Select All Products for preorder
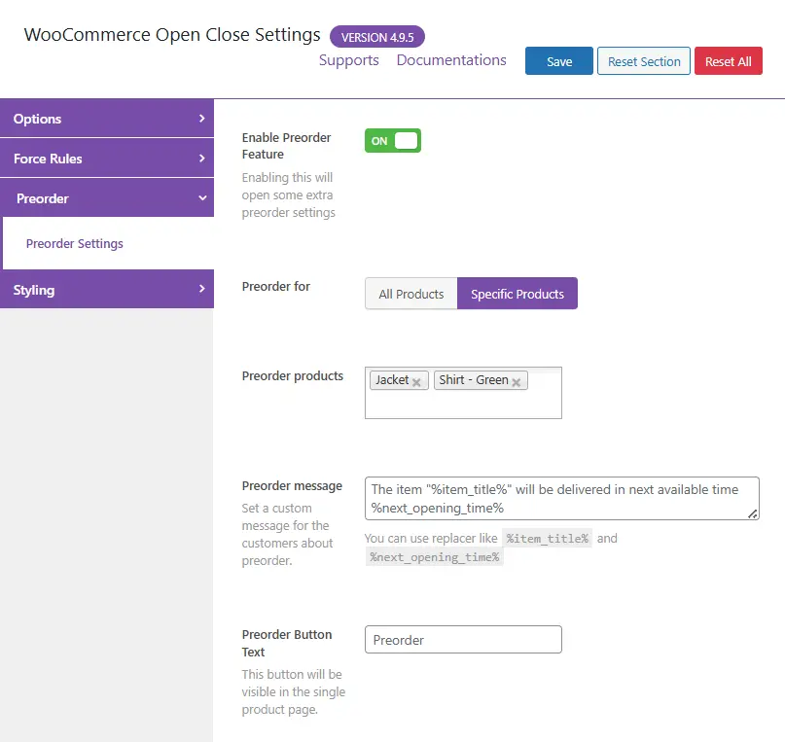The image size is (785, 742). pos(411,294)
